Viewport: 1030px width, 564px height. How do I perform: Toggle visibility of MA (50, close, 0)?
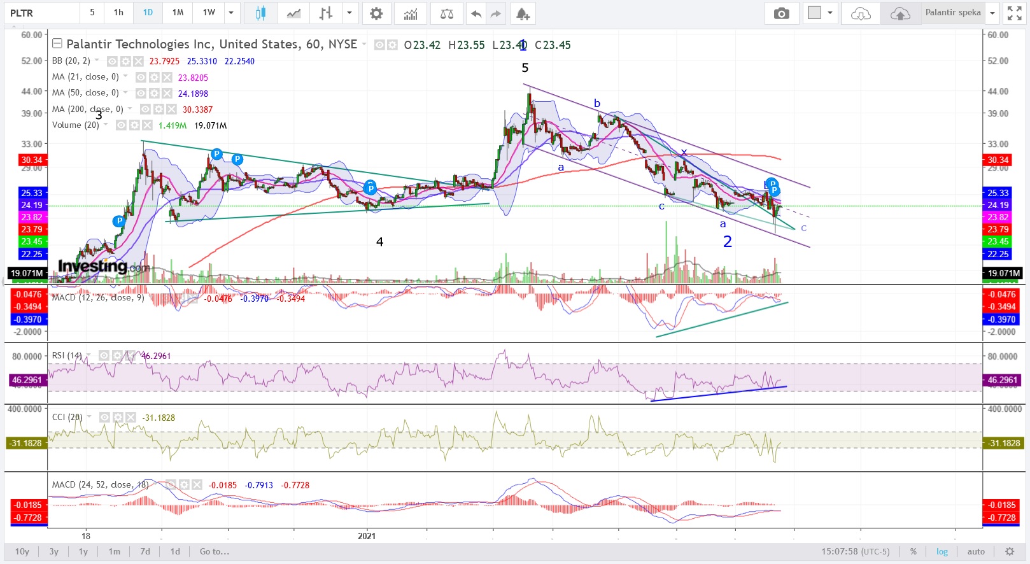[x=141, y=93]
